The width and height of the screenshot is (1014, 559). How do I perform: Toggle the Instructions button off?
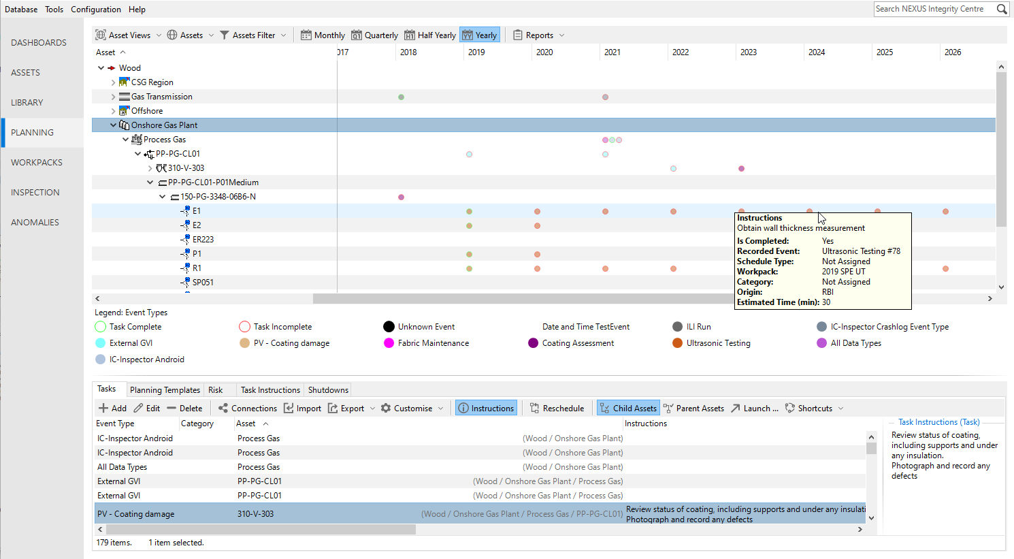coord(486,408)
